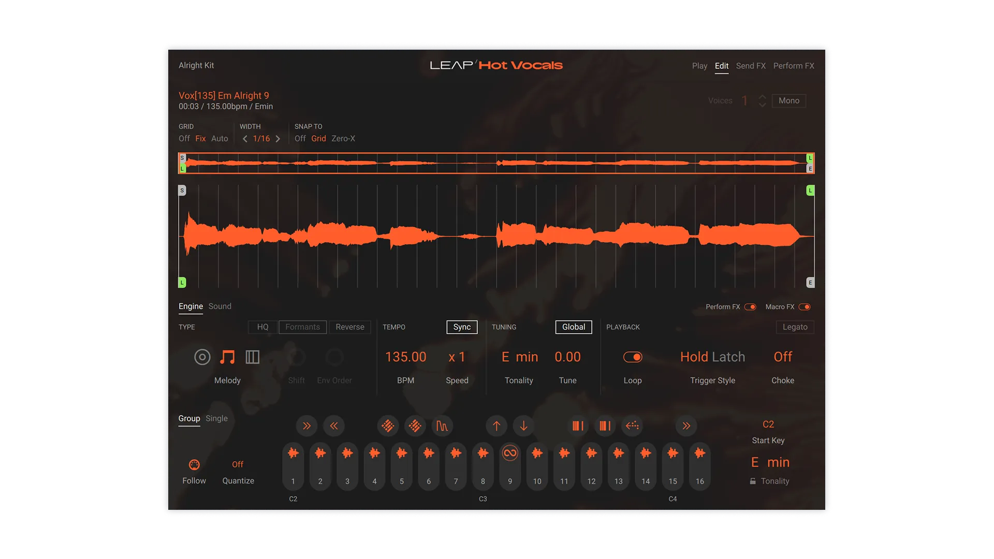
Task: Select the one-shot circle icon in Type section
Action: point(202,357)
